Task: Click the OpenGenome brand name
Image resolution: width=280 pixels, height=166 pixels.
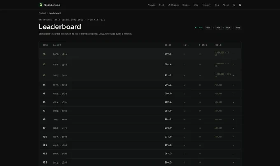Action: pyautogui.click(x=52, y=5)
